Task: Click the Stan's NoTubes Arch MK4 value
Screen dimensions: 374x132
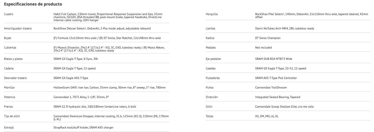Action: (285, 28)
